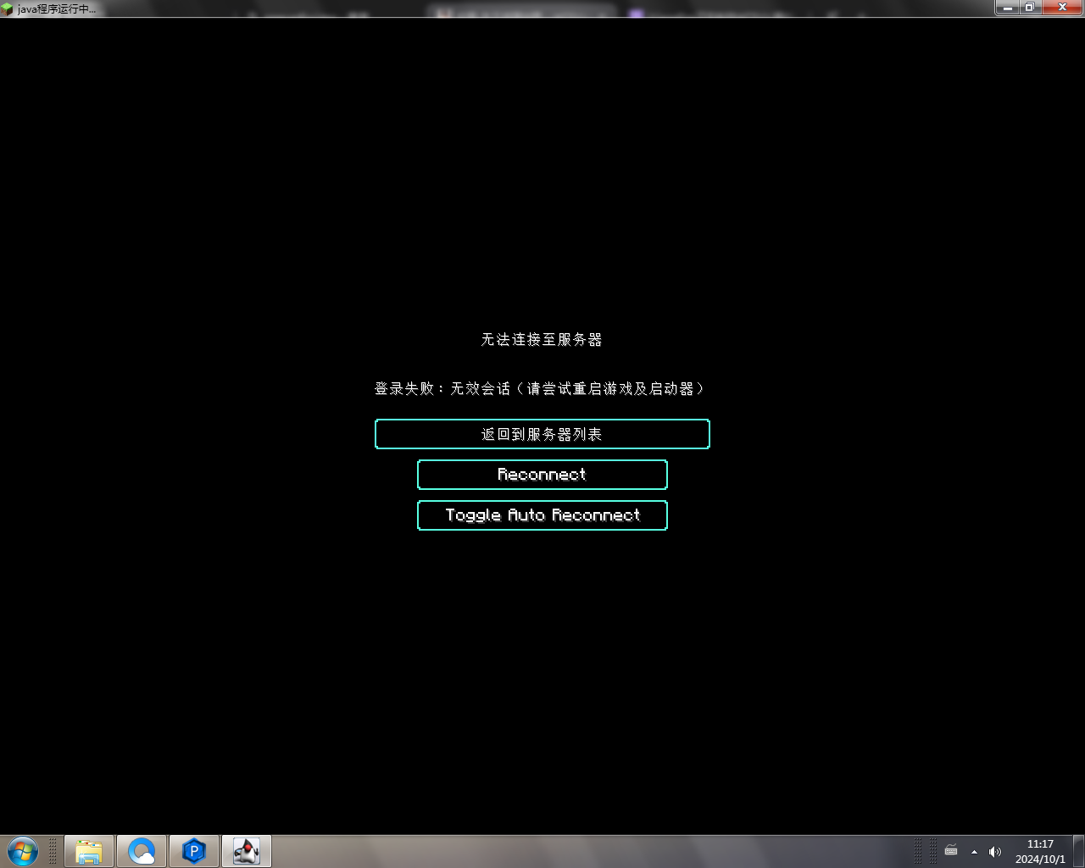Screen dimensions: 1085x868
Task: Click the java程序运行中 window title icon
Action: pyautogui.click(x=7, y=8)
